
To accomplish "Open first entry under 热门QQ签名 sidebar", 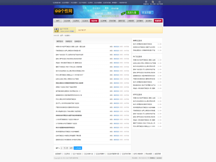I will 144,60.
